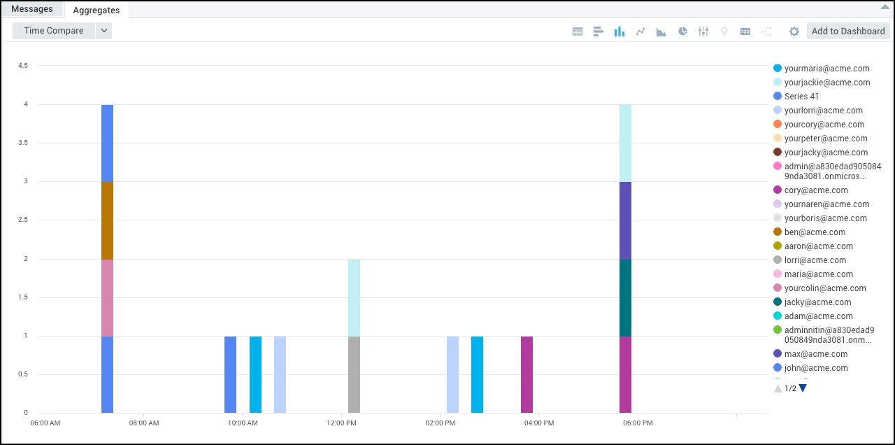The width and height of the screenshot is (895, 445).
Task: Switch to line chart icon
Action: click(640, 31)
